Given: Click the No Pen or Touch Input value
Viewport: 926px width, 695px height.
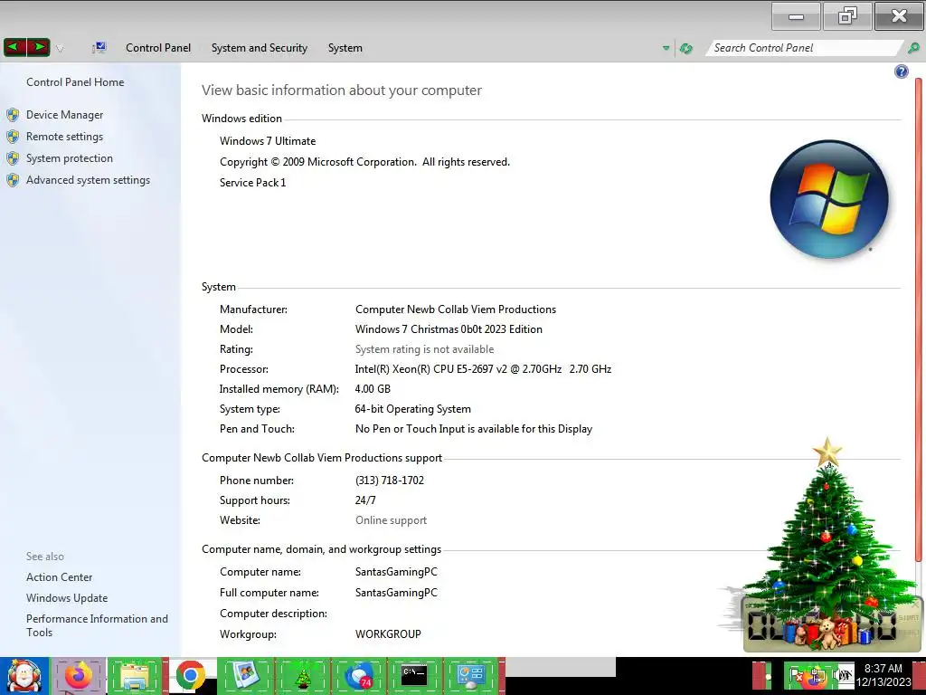Looking at the screenshot, I should (474, 429).
